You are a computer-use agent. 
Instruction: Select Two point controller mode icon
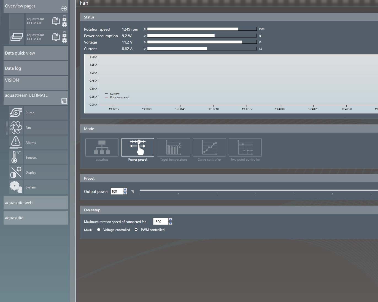coord(245,147)
